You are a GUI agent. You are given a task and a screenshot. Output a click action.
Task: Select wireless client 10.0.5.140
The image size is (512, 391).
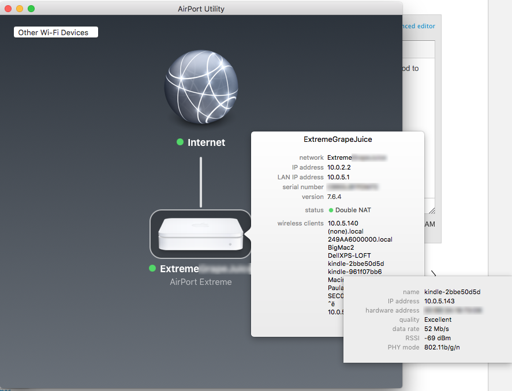pyautogui.click(x=343, y=223)
